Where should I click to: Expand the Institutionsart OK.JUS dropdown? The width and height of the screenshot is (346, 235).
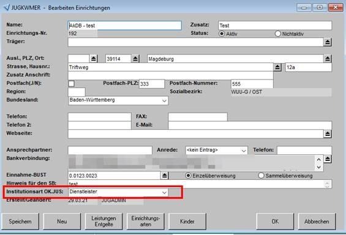164,192
